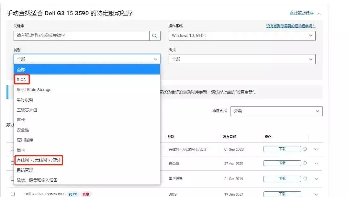The image size is (348, 197).
Task: Expand details chevron of 27 Apr 2020 row
Action: (x=316, y=164)
